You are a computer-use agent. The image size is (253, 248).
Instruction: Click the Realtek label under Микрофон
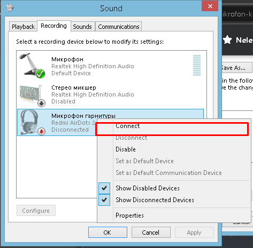(93, 66)
